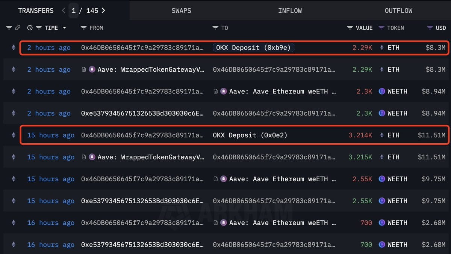The height and width of the screenshot is (254, 451).
Task: Open the FROM column filter
Action: pyautogui.click(x=83, y=28)
